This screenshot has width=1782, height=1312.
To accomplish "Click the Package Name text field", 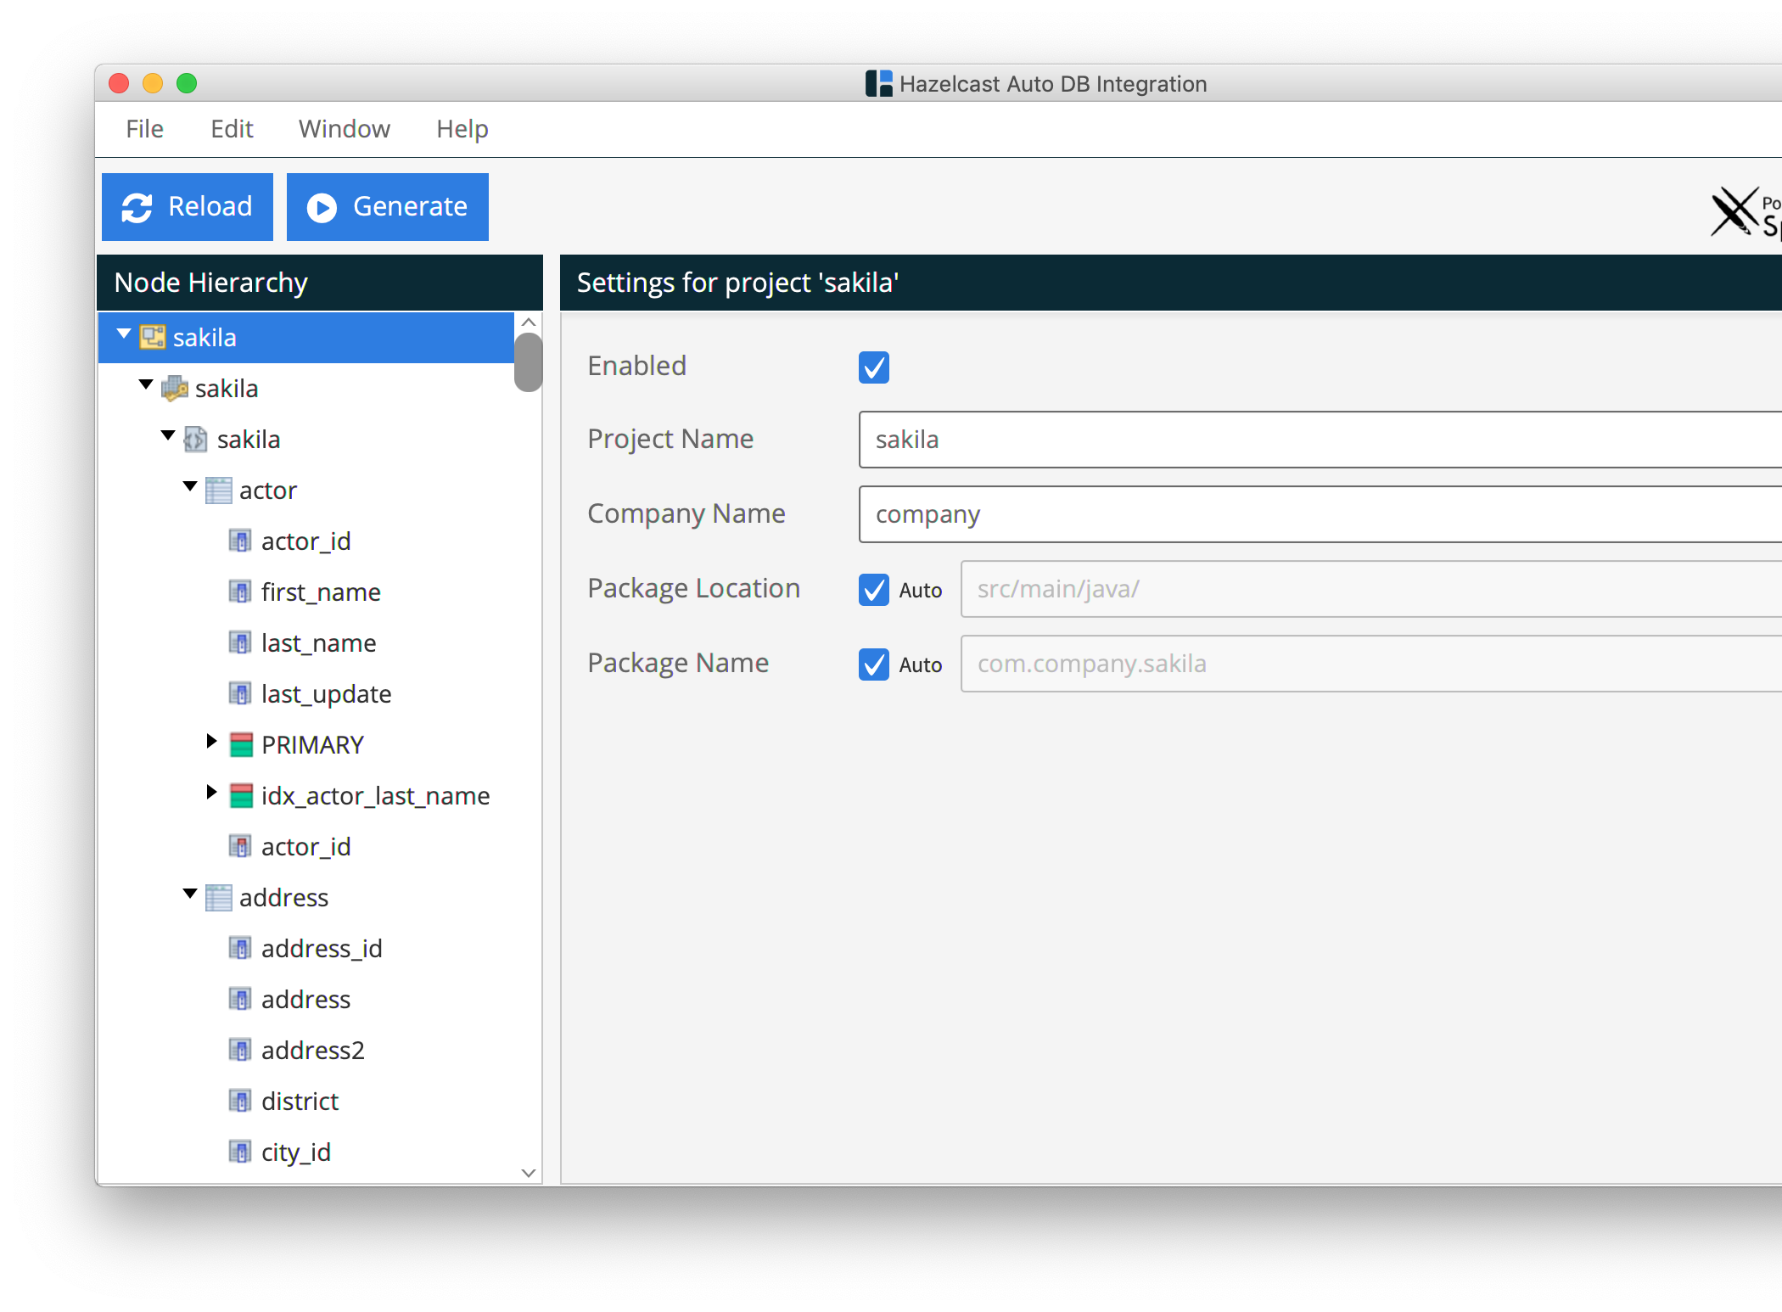I will pos(1371,664).
